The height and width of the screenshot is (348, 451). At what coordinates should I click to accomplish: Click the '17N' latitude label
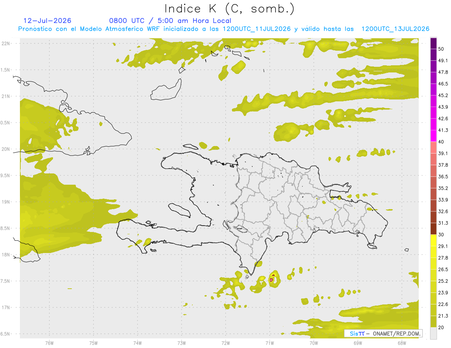pos(6,307)
